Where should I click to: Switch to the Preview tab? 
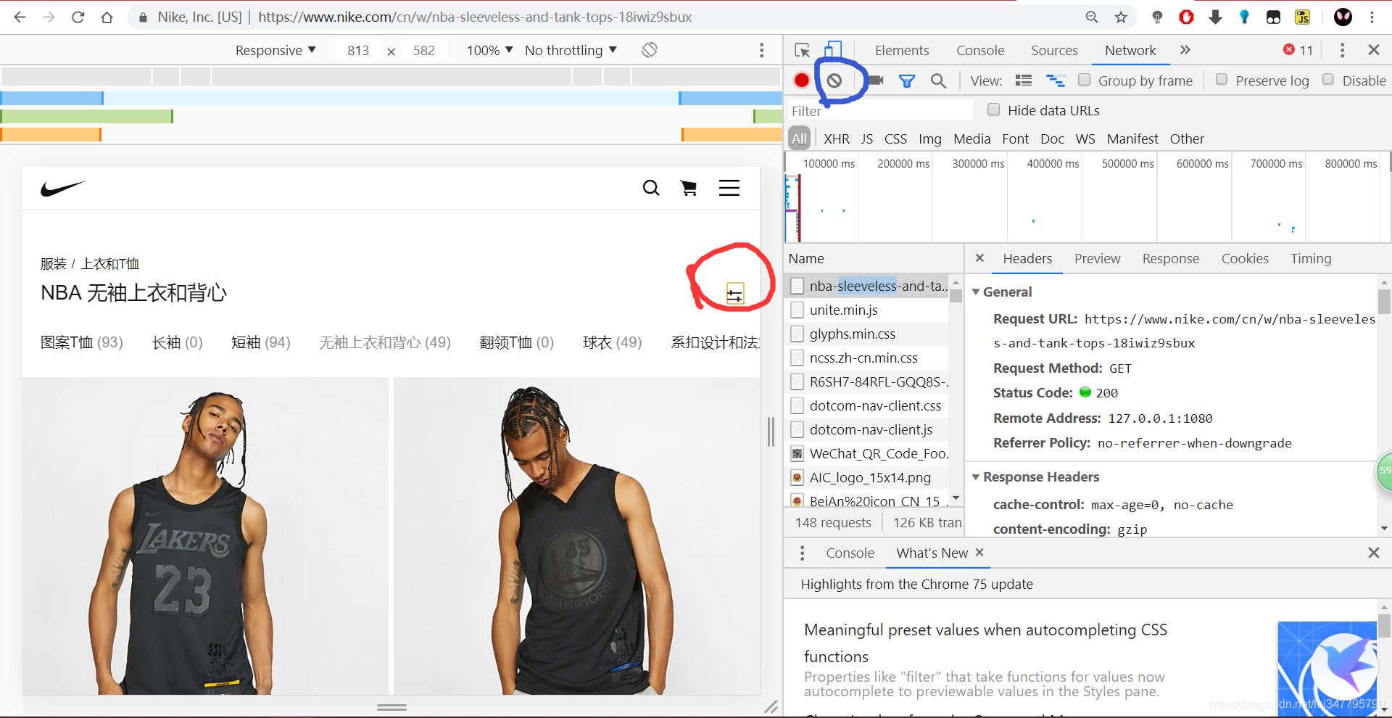tap(1097, 258)
